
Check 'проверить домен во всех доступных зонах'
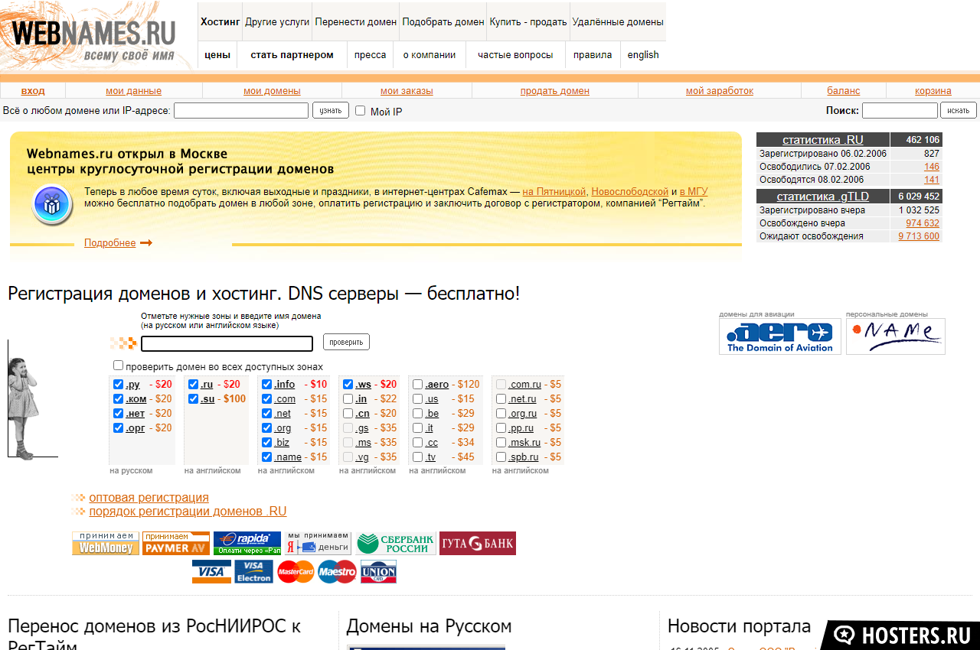tap(118, 366)
